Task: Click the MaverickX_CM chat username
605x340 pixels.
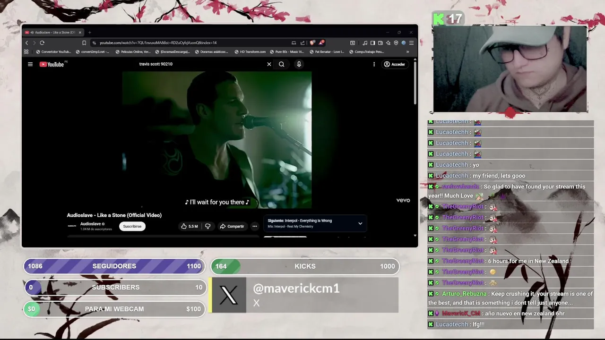Action: pos(461,314)
